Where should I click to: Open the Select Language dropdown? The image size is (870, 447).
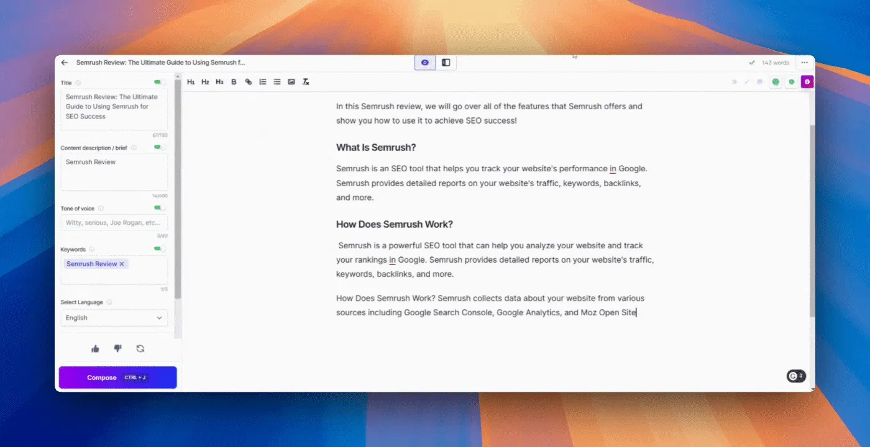pos(114,317)
